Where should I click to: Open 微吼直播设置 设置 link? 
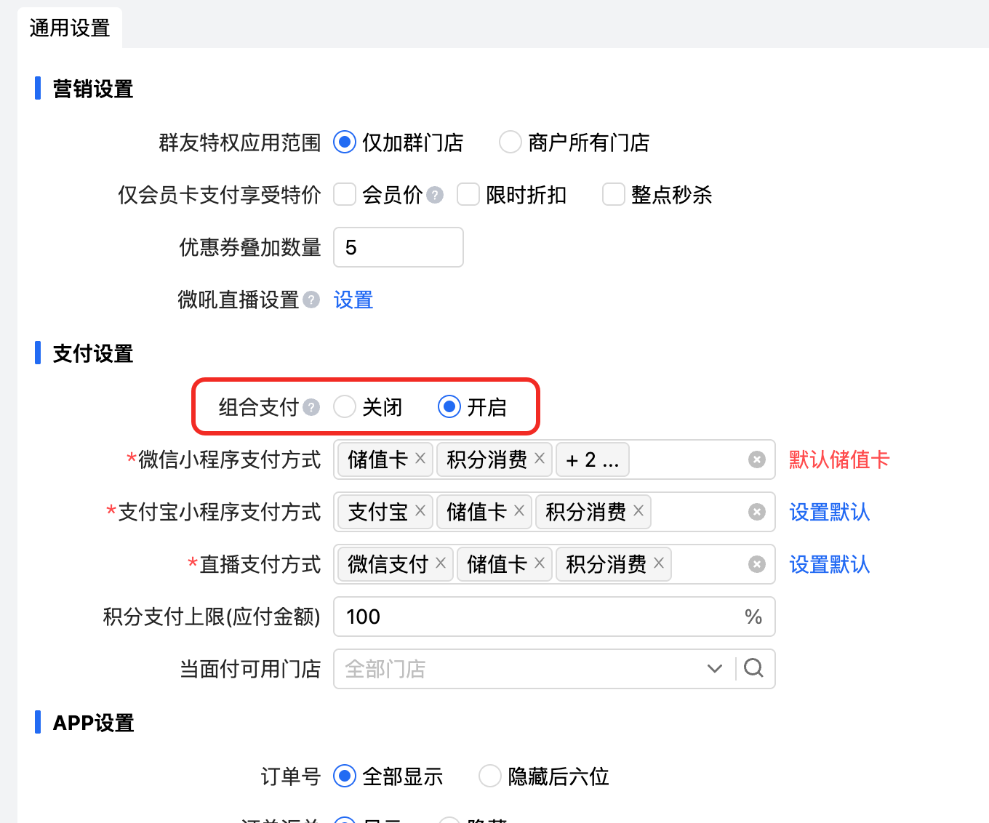click(353, 300)
